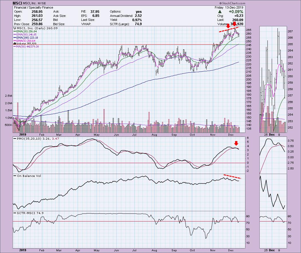This screenshot has width=301, height=253.
Task: Click the MA(50) volume average legend entry
Action: (x=28, y=47)
